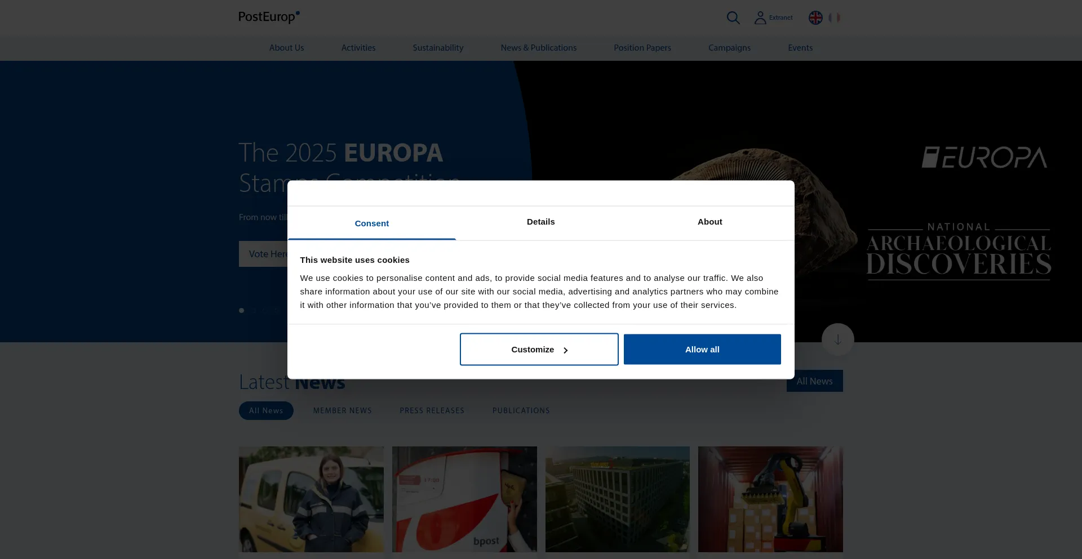The image size is (1082, 559).
Task: Filter news by Press Releases
Action: pos(432,410)
